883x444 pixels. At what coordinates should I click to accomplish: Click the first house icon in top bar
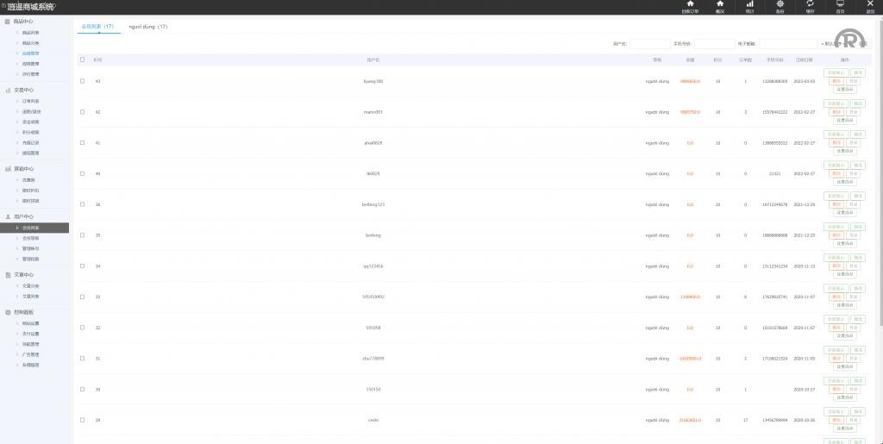690,4
